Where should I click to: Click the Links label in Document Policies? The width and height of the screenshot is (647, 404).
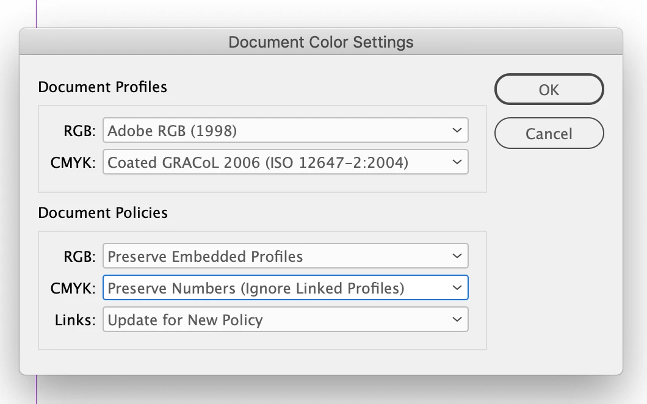click(76, 320)
